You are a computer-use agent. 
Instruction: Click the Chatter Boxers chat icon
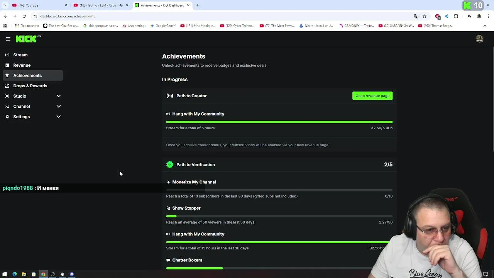[x=168, y=260]
